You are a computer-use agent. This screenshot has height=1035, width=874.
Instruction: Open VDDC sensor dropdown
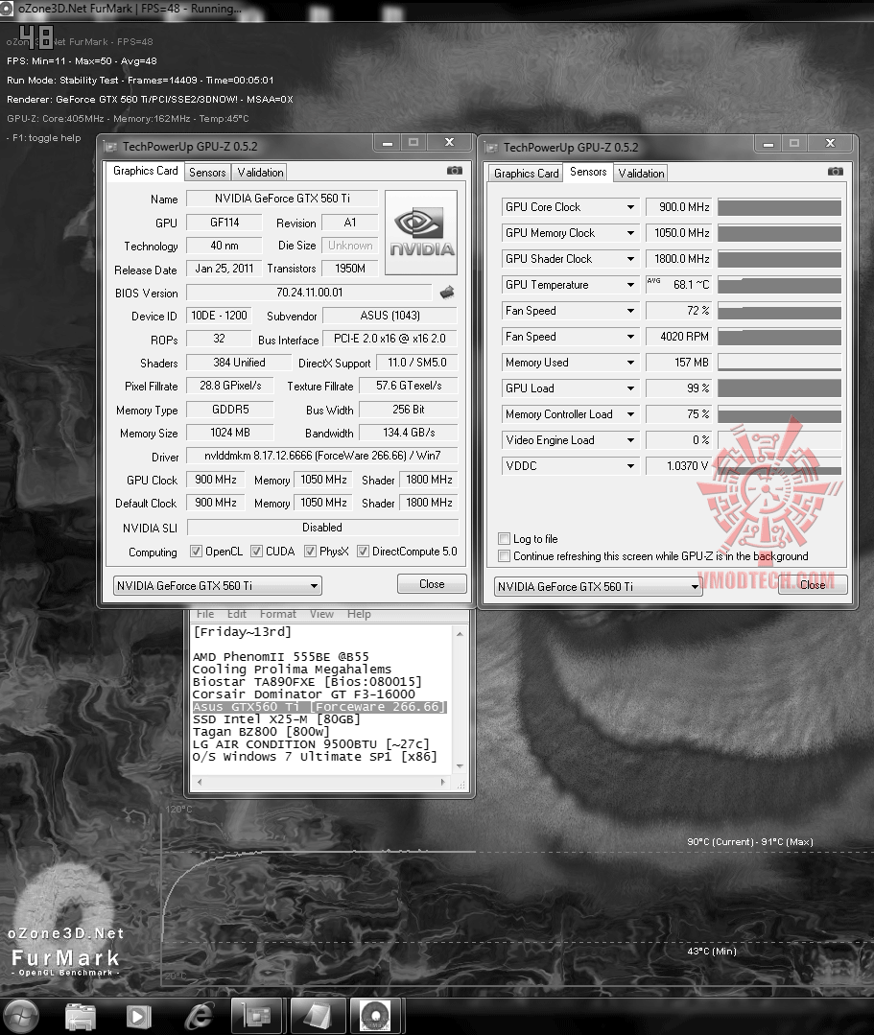[x=630, y=466]
